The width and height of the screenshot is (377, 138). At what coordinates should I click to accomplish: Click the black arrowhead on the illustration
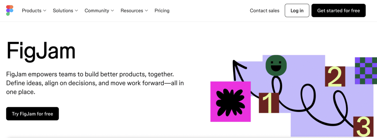click(x=239, y=67)
